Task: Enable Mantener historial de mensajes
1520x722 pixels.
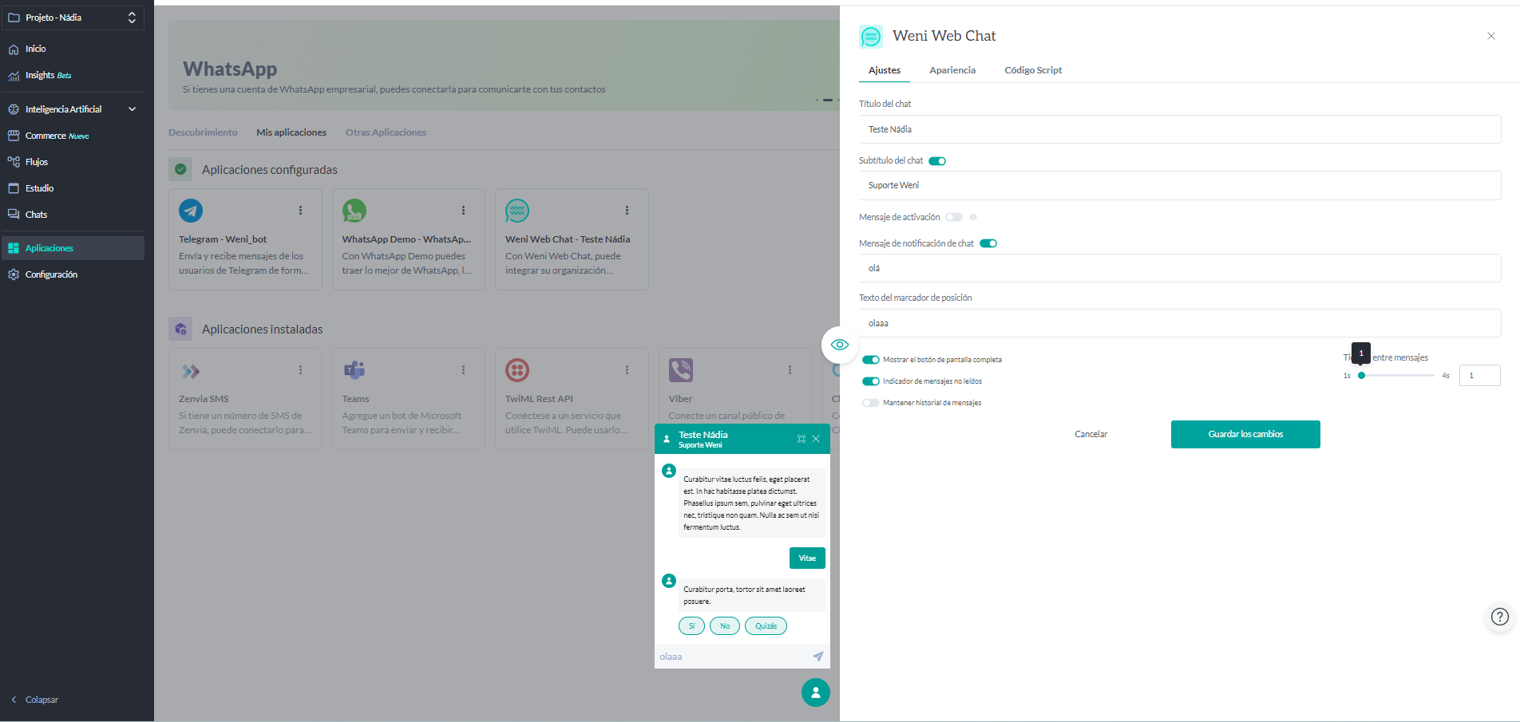Action: click(x=871, y=403)
